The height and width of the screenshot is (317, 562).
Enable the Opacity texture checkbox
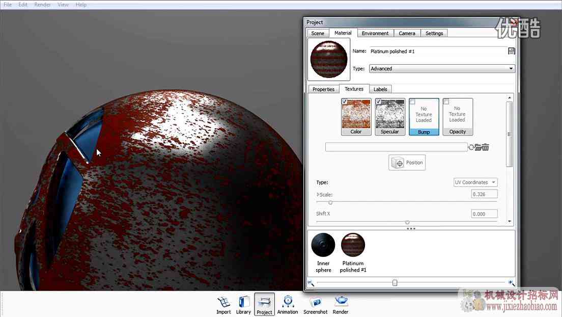446,101
